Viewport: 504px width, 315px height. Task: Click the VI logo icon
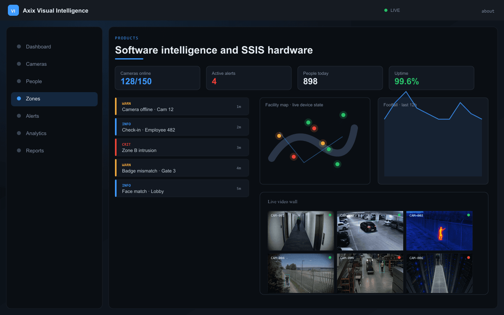13,10
